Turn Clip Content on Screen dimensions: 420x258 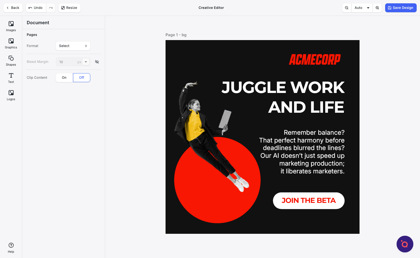(x=64, y=78)
